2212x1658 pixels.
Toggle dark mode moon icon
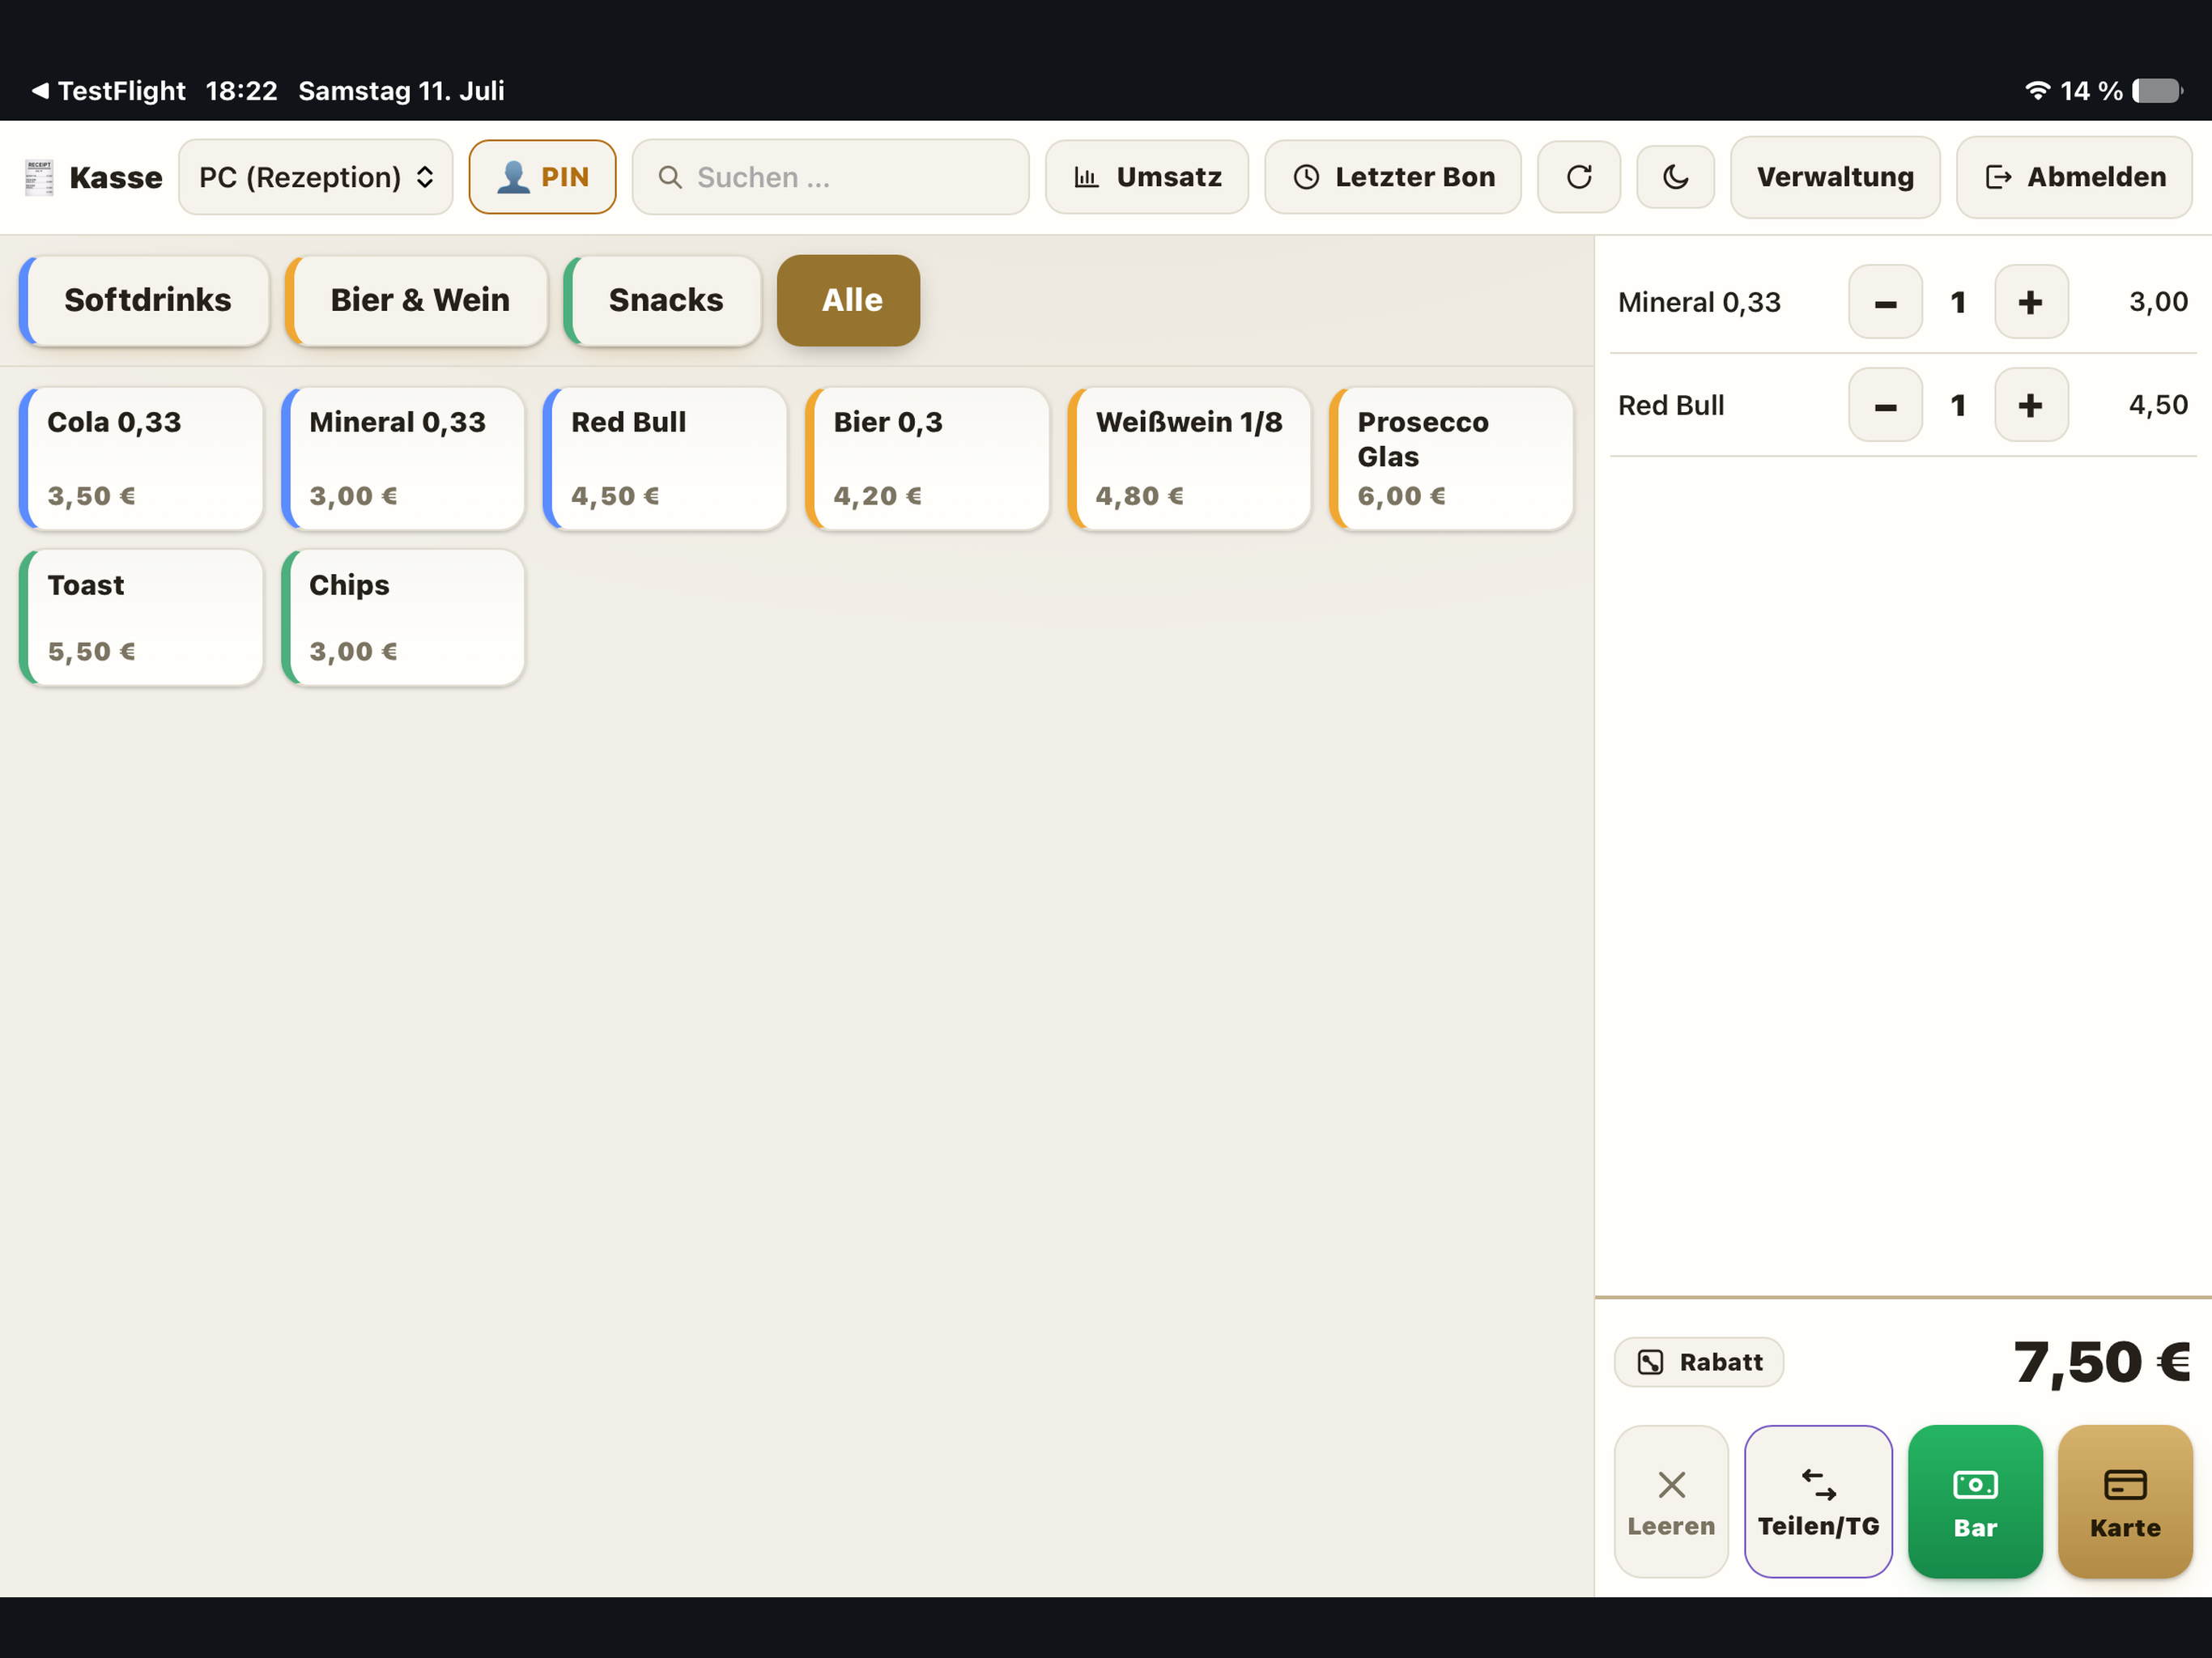[1675, 177]
